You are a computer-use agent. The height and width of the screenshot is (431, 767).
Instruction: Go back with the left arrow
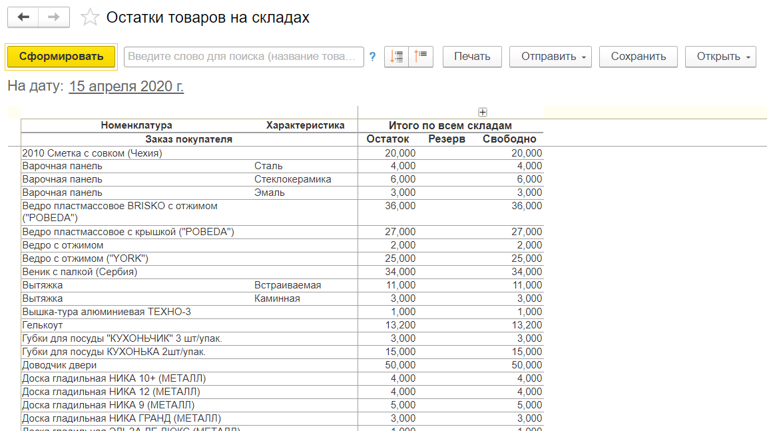(23, 17)
